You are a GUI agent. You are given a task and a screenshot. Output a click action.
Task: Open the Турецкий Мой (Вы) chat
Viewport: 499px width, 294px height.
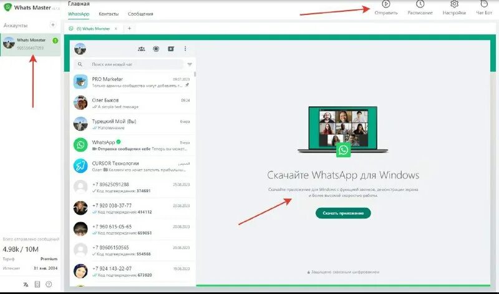click(x=132, y=124)
